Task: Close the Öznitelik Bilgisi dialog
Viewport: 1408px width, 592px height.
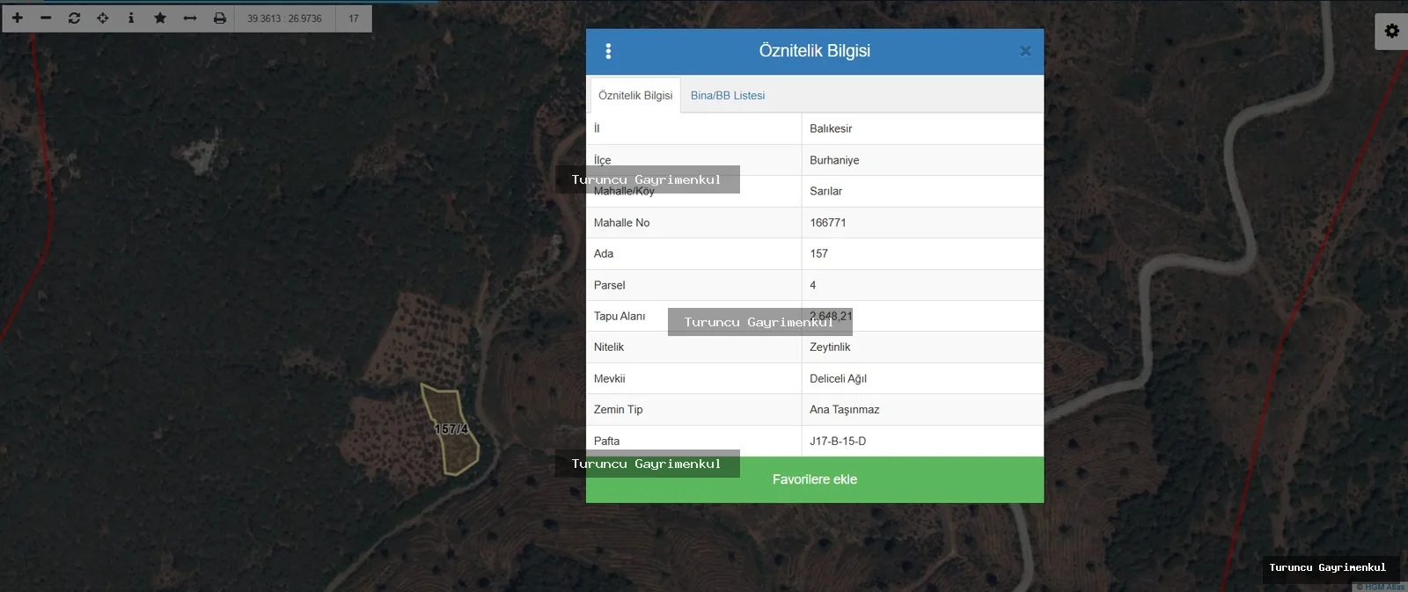Action: pyautogui.click(x=1025, y=51)
